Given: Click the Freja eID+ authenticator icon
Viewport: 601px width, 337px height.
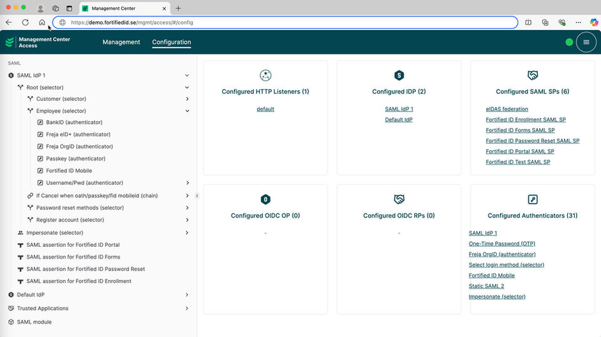Looking at the screenshot, I should click(x=40, y=134).
